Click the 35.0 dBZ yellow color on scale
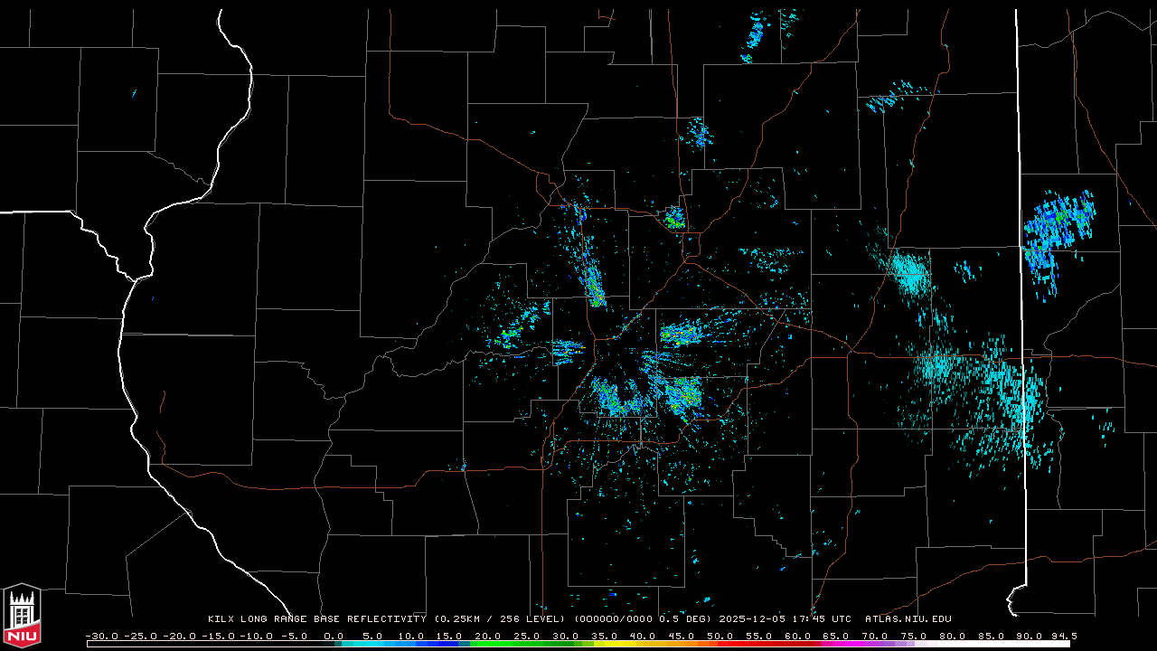The image size is (1157, 651). tap(604, 644)
